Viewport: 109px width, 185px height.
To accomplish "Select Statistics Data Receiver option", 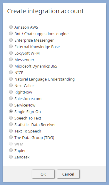I will pyautogui.click(x=11, y=124).
